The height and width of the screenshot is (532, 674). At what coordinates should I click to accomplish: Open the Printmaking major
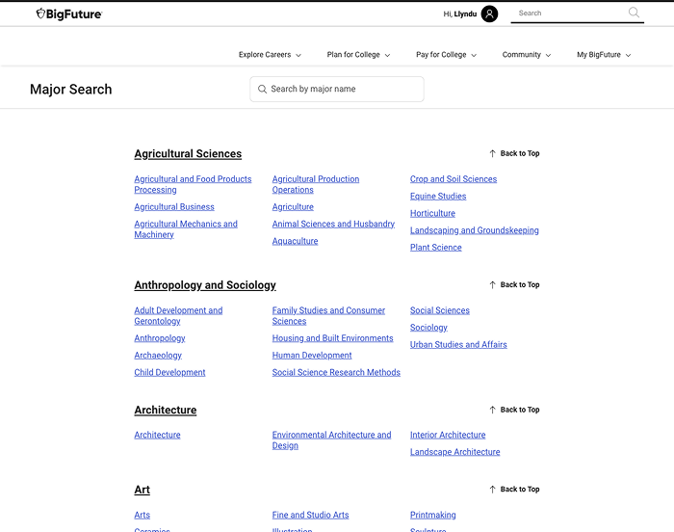[433, 516]
